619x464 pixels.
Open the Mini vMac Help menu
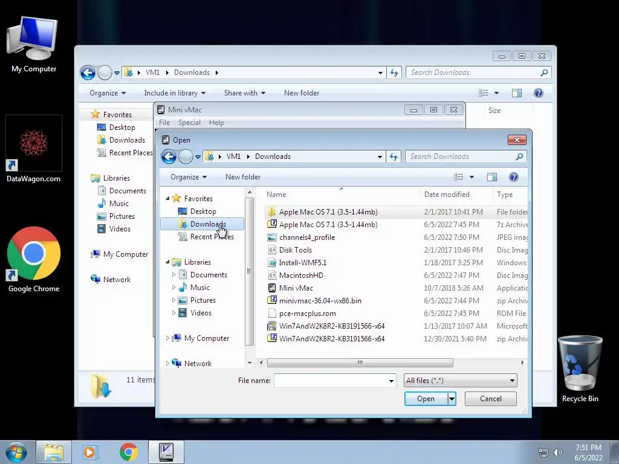pos(216,123)
